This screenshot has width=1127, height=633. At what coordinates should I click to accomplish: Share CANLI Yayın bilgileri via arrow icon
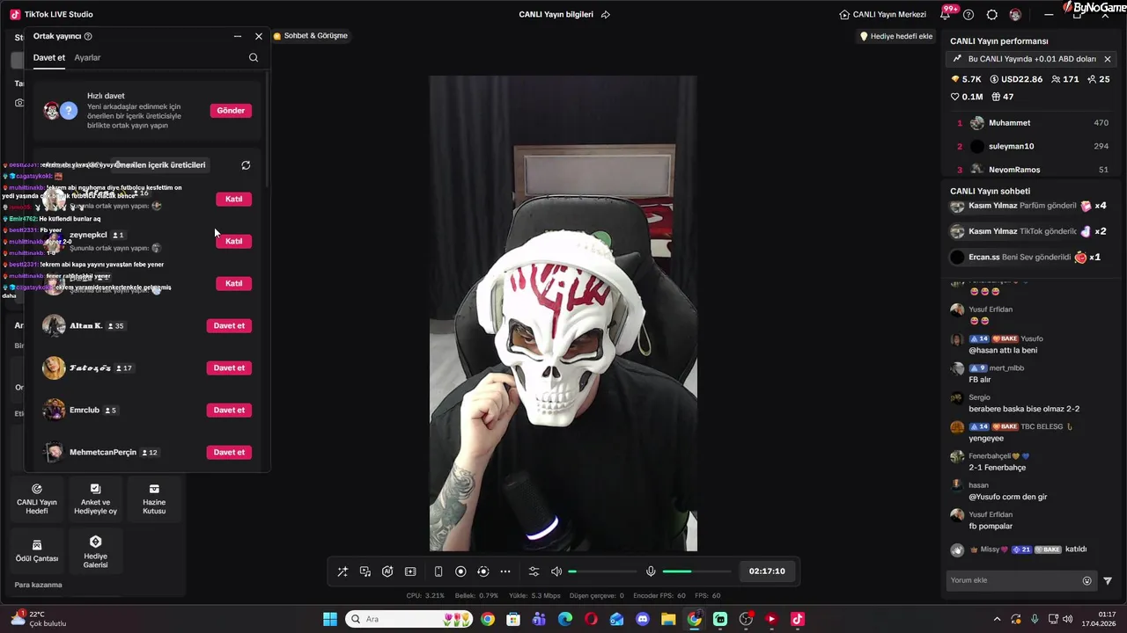coord(605,15)
